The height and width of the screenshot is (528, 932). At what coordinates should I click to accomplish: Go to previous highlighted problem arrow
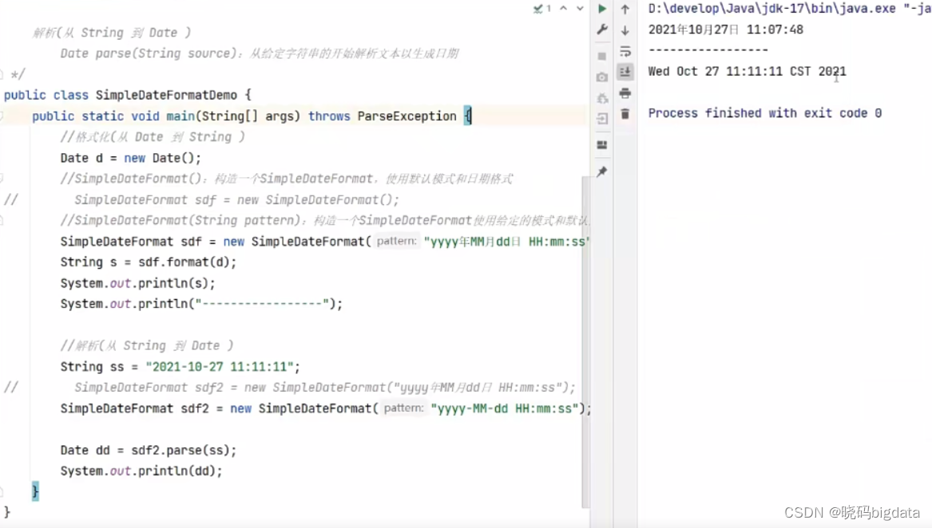pos(564,8)
